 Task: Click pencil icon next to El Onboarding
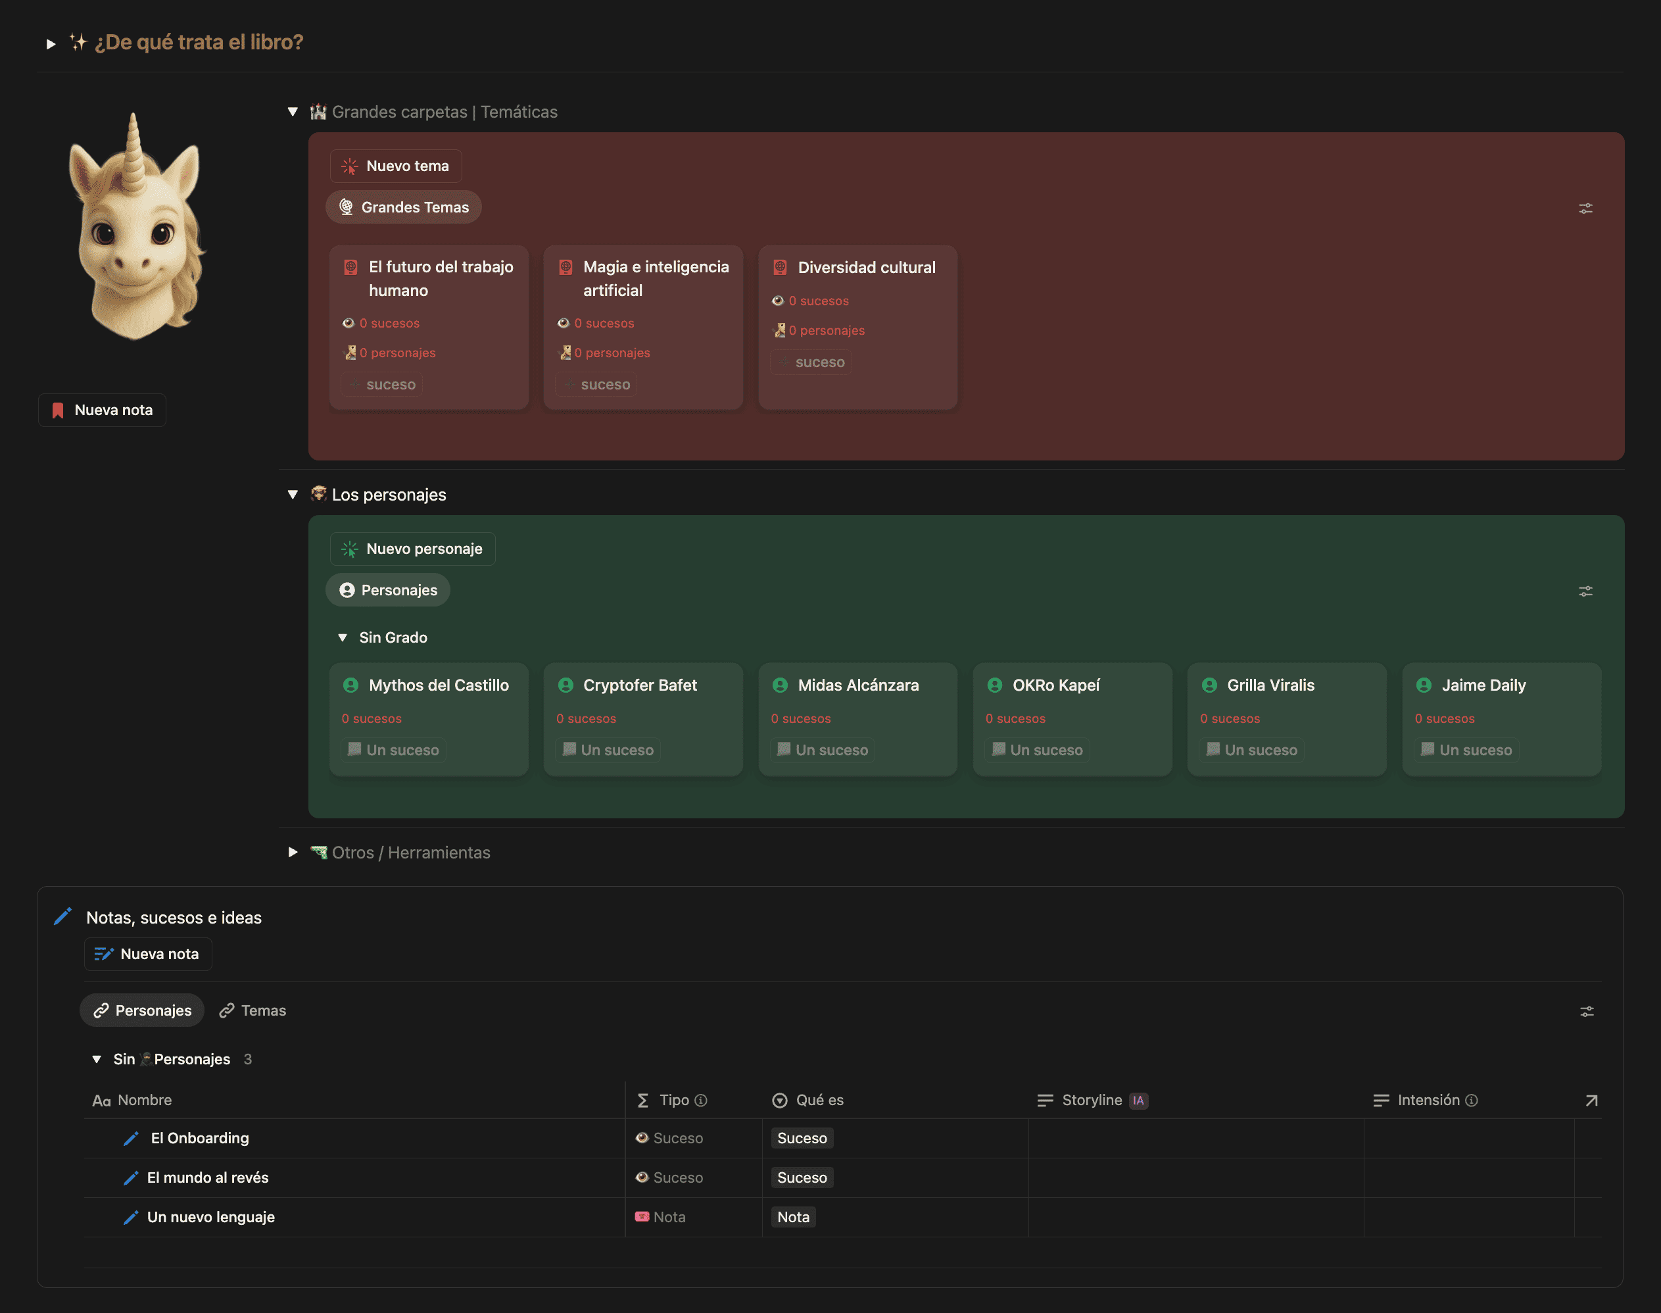click(131, 1139)
